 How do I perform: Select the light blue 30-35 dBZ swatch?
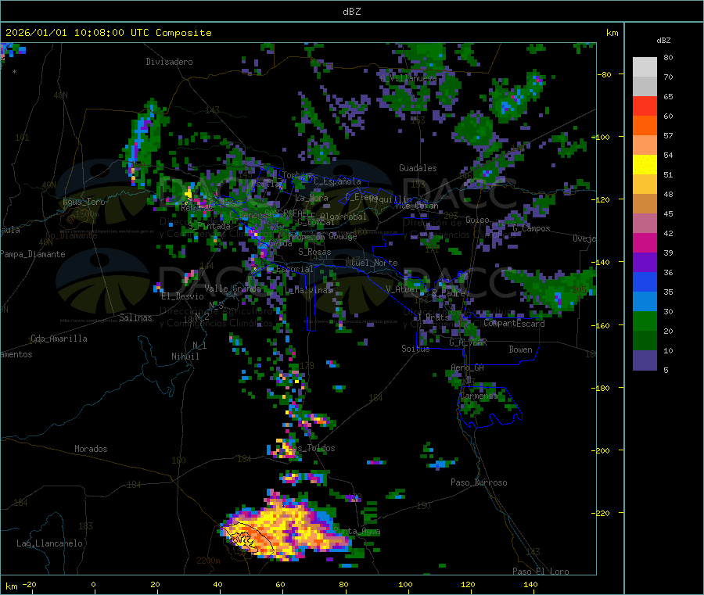click(x=645, y=302)
